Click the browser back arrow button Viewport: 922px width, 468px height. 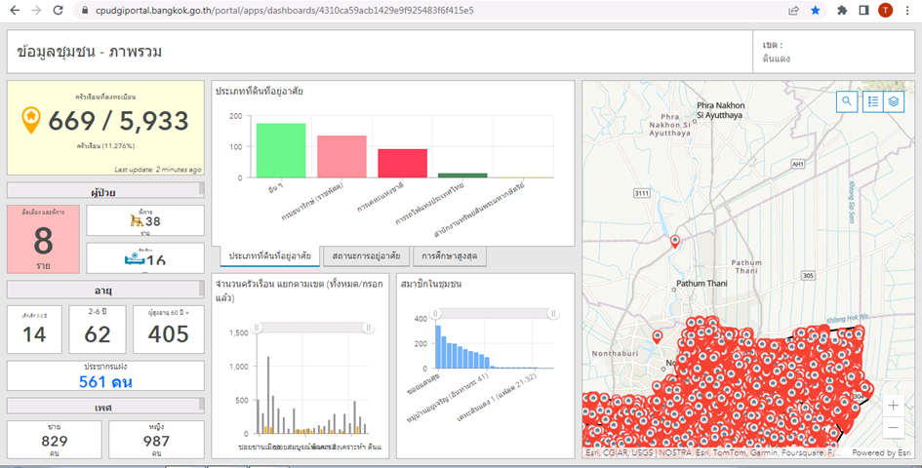point(14,10)
